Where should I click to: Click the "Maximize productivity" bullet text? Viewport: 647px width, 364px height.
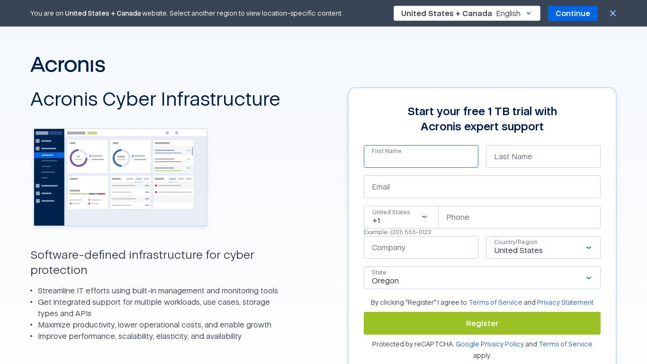pos(154,325)
